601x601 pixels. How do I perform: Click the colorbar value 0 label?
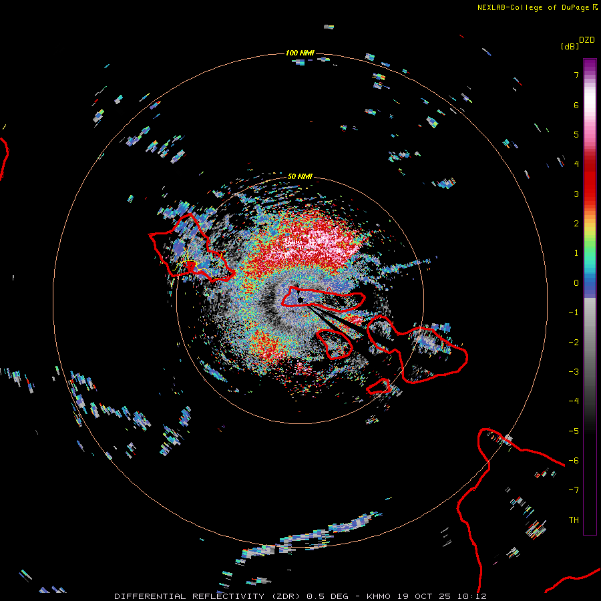pos(576,283)
